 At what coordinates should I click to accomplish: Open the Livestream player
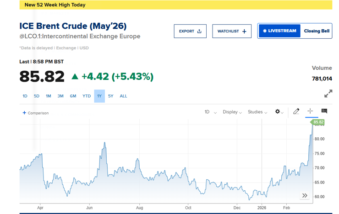(279, 31)
